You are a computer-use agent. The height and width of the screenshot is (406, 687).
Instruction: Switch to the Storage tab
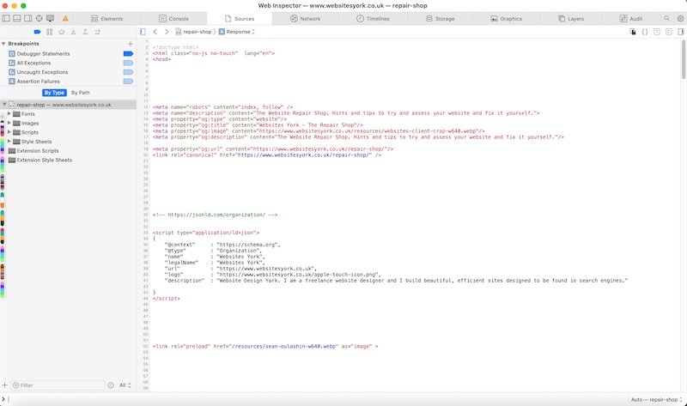441,18
